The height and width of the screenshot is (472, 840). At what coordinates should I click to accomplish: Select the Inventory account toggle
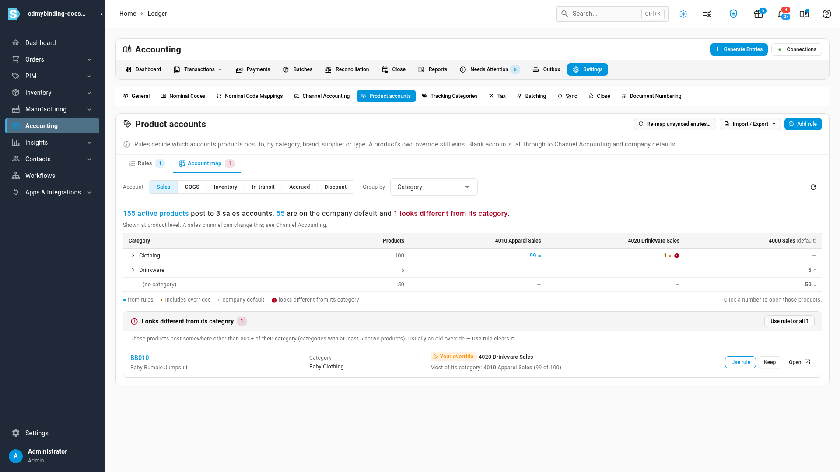pyautogui.click(x=225, y=187)
